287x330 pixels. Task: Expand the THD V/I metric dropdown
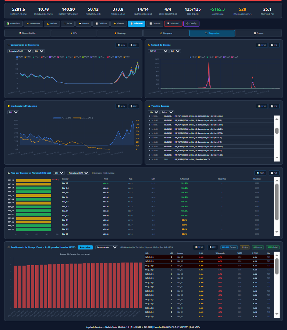click(157, 52)
